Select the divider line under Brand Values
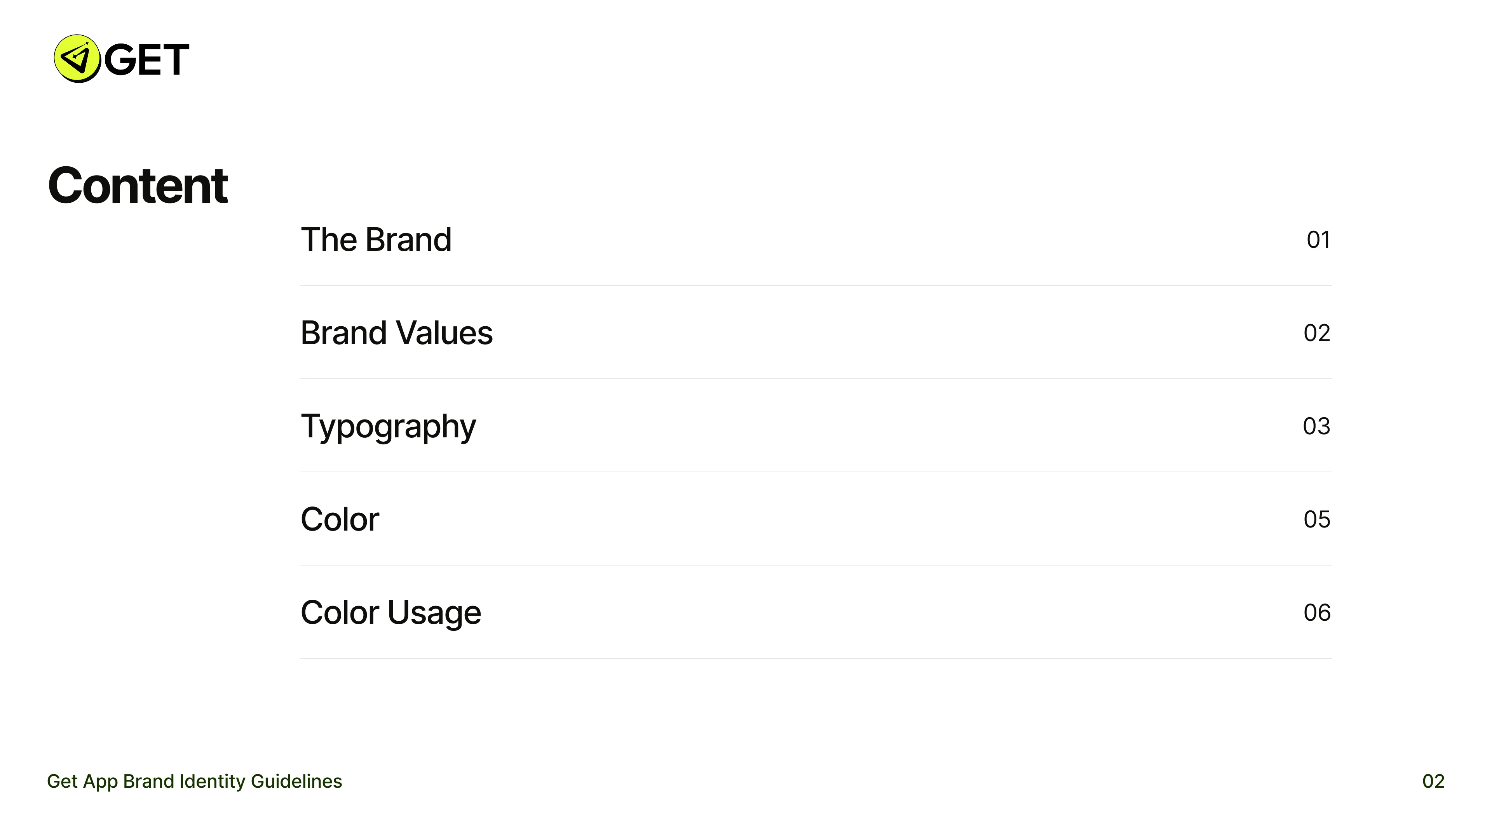Viewport: 1492px width, 839px height. pos(816,379)
